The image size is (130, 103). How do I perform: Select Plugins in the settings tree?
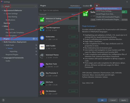(x=19, y=39)
